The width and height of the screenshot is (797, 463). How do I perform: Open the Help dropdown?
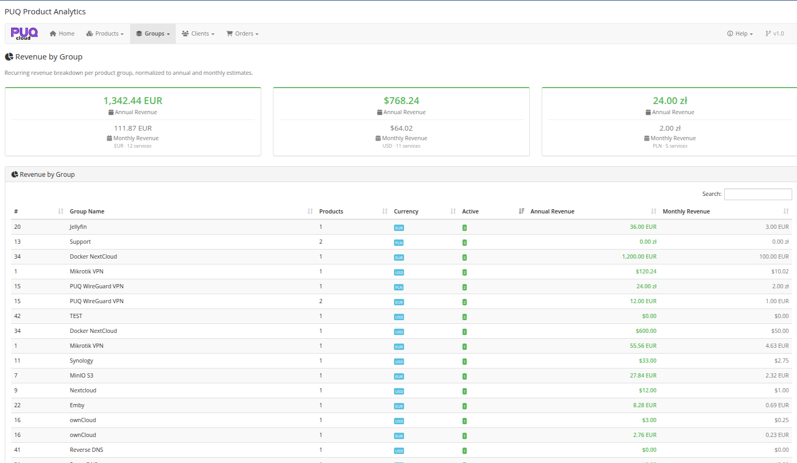coord(740,33)
